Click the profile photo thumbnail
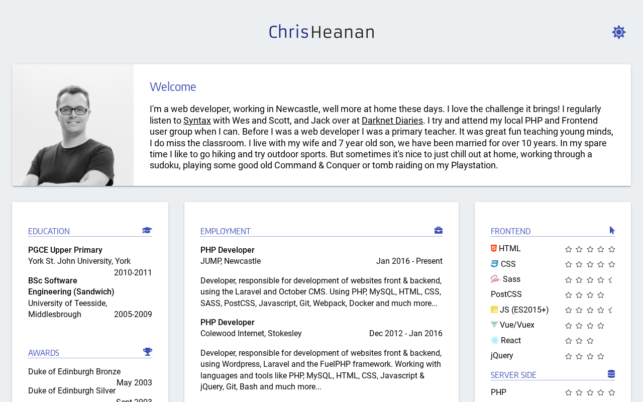This screenshot has width=643, height=402. pos(73,125)
